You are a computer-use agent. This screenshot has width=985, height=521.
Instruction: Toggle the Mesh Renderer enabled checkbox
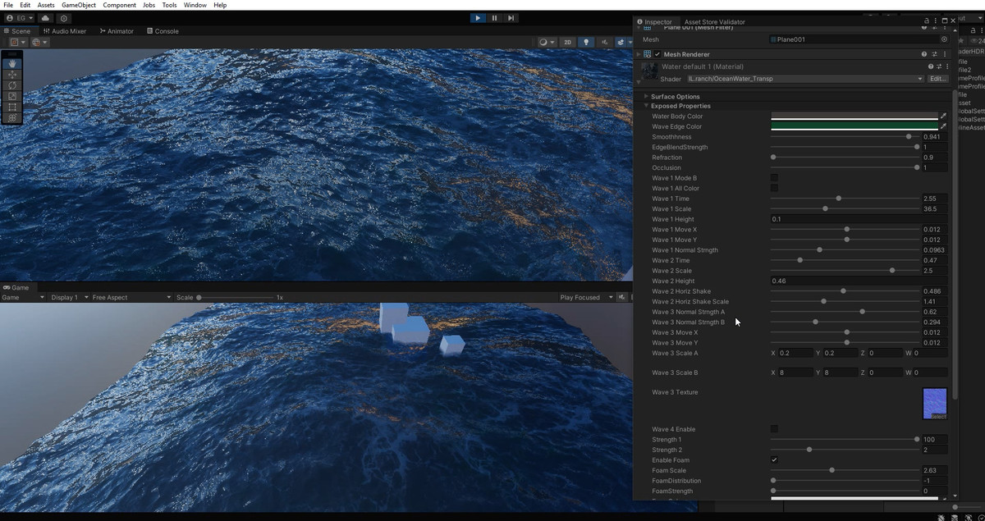[x=657, y=54]
